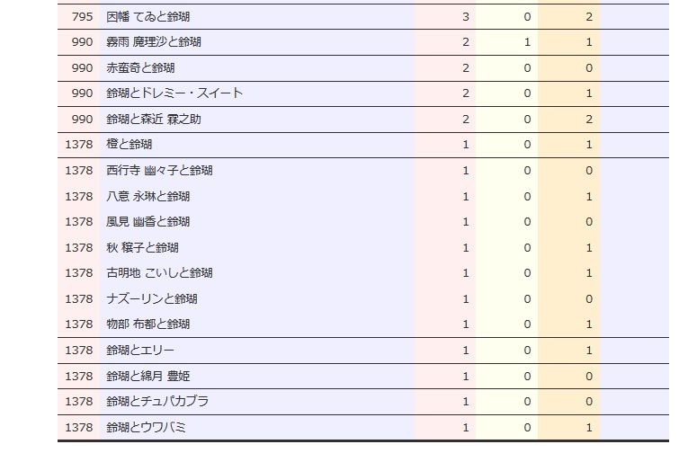Image resolution: width=688 pixels, height=453 pixels.
Task: Open the 因幡 てゐと鈴瑚 entry
Action: coord(147,17)
